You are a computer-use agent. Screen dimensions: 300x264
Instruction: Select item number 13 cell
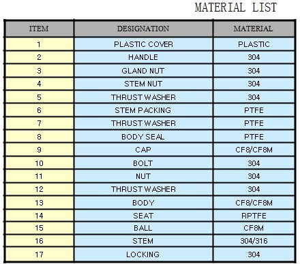(x=39, y=203)
